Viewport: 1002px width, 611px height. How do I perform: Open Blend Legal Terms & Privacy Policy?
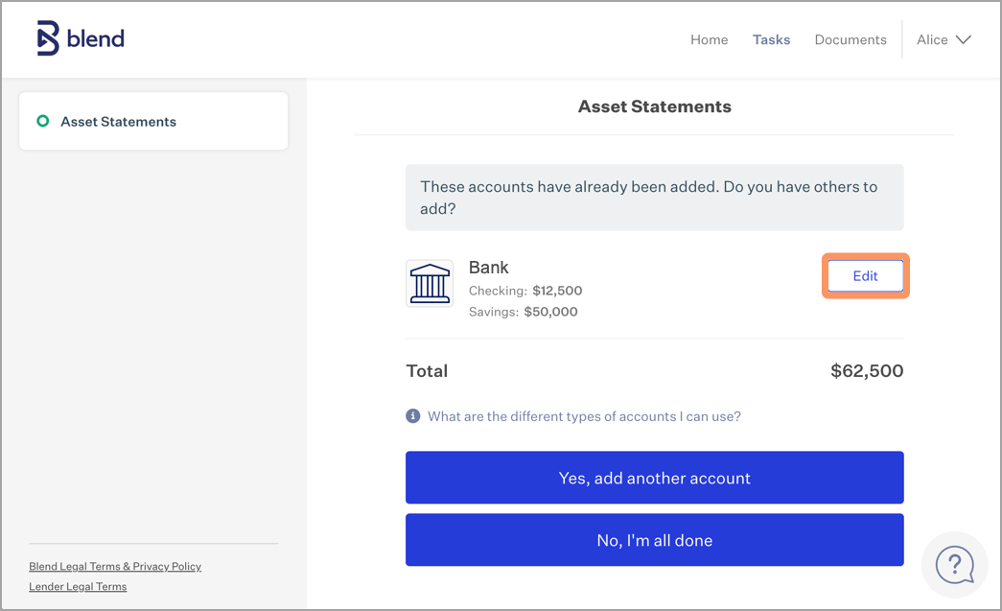(115, 566)
